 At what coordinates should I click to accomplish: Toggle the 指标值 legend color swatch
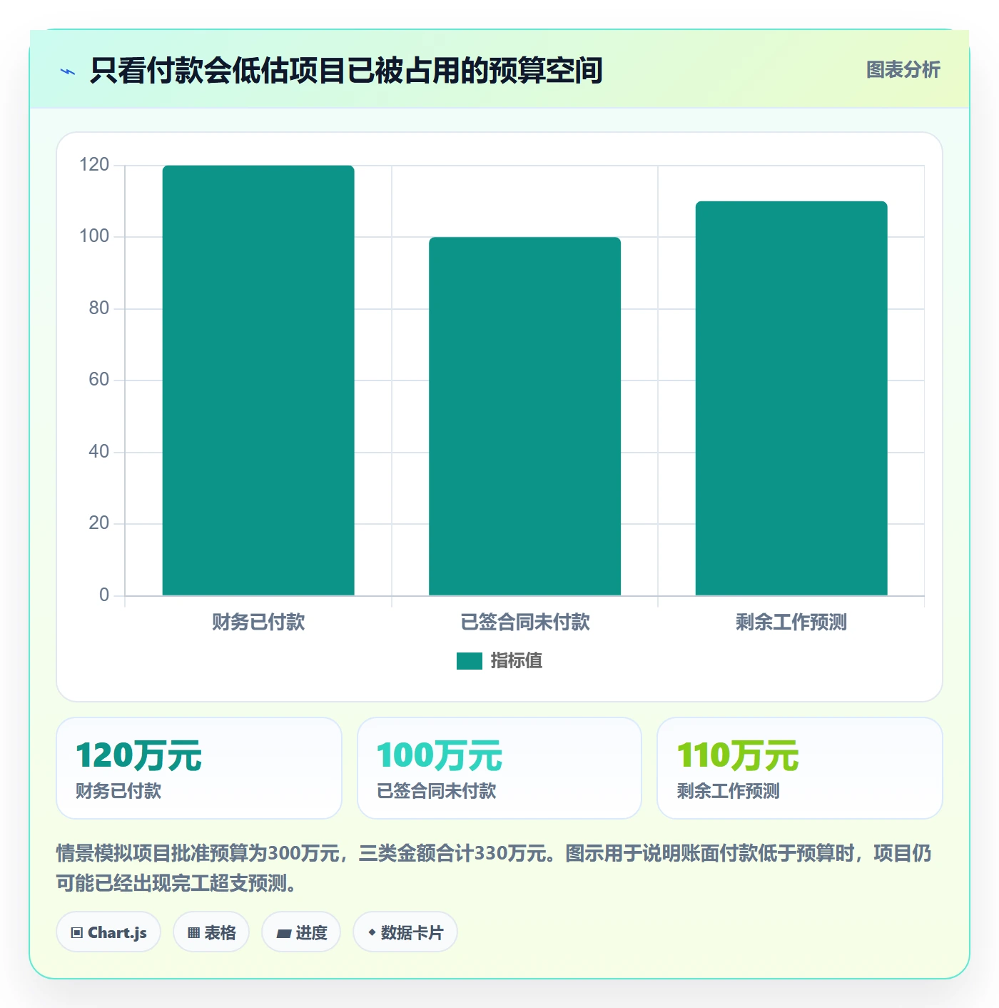click(x=470, y=661)
